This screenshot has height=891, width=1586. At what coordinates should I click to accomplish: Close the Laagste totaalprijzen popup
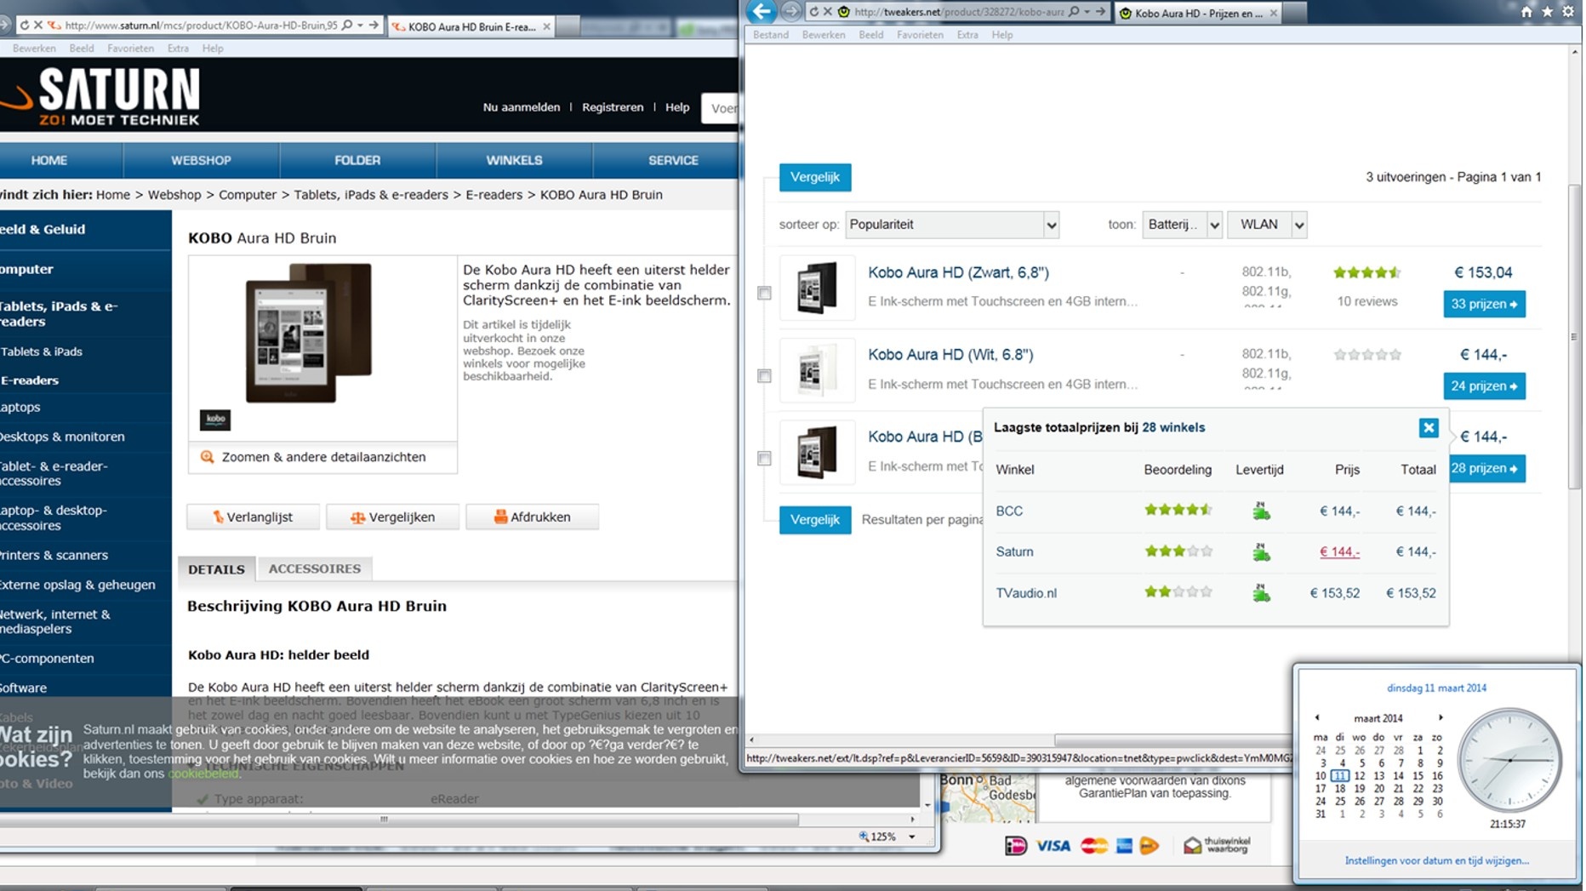pyautogui.click(x=1429, y=428)
